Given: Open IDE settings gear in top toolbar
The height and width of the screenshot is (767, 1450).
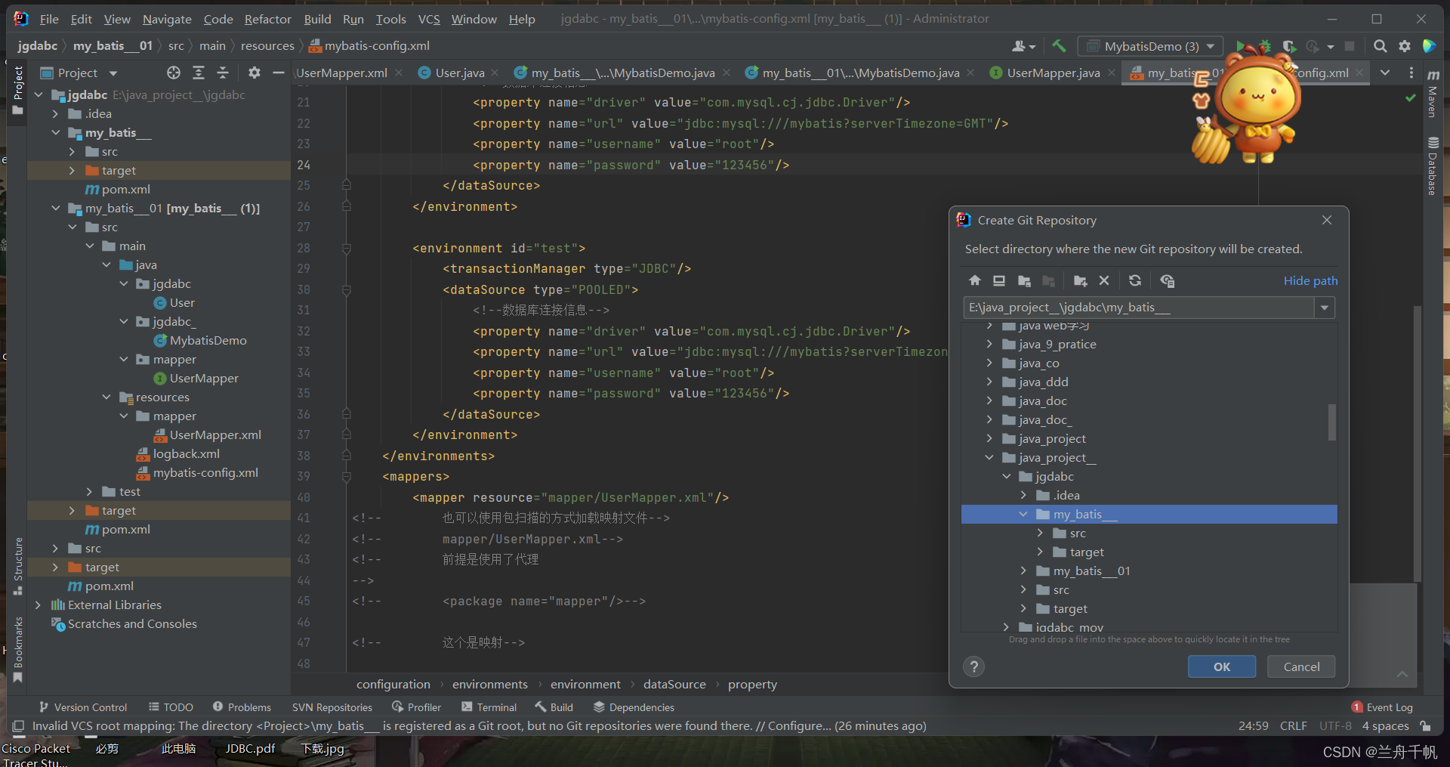Looking at the screenshot, I should pyautogui.click(x=1405, y=46).
